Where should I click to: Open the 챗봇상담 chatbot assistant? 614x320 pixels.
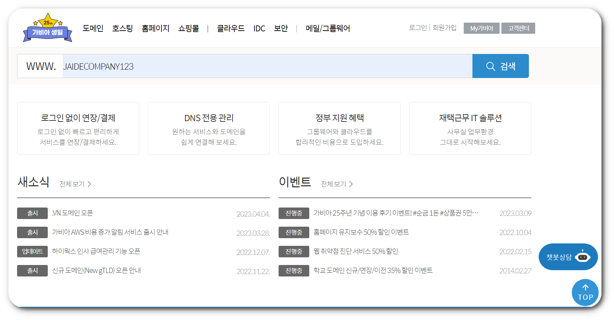point(568,257)
